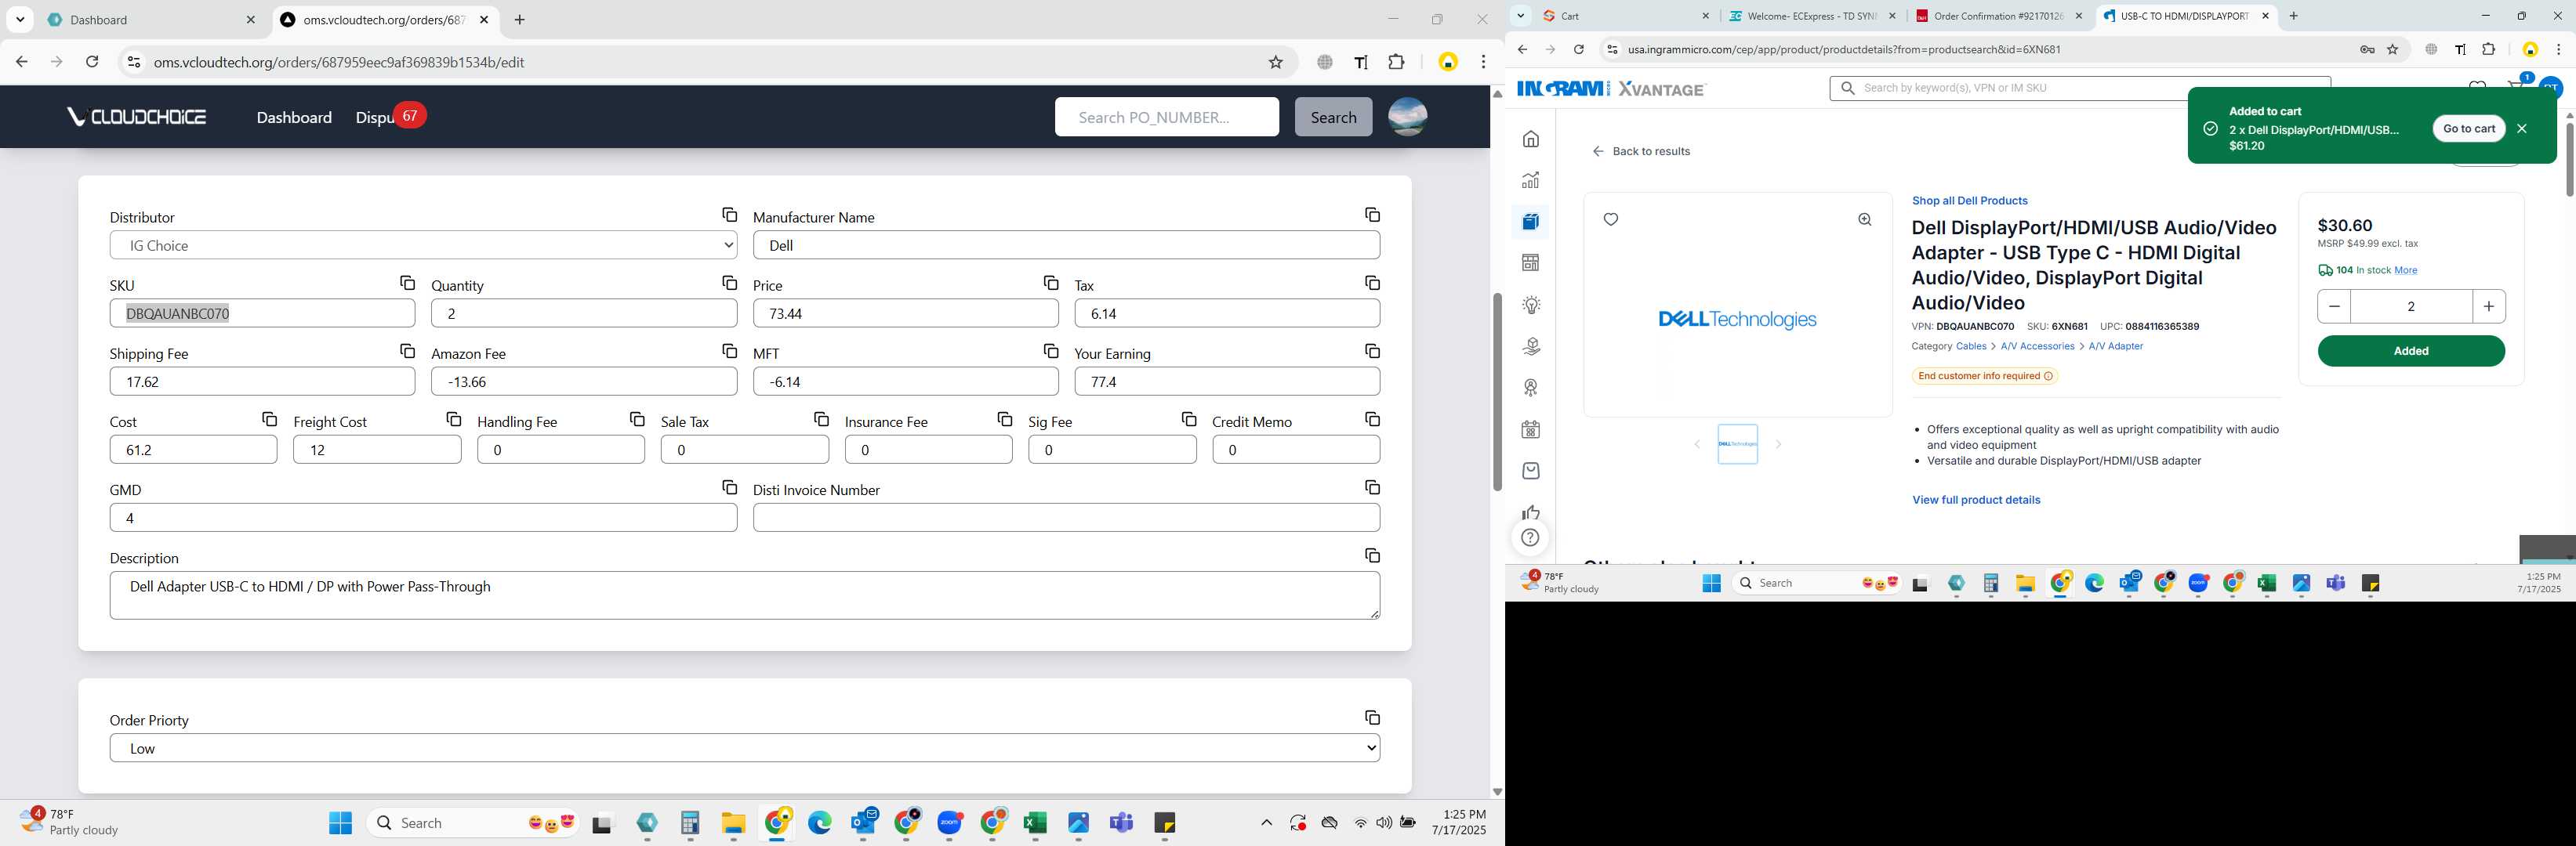The height and width of the screenshot is (846, 2576).
Task: Increase quantity with the plus stepper
Action: [x=2488, y=305]
